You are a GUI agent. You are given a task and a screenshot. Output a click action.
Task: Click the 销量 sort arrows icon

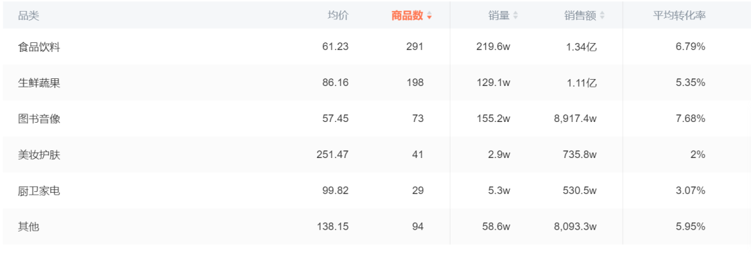tap(515, 16)
